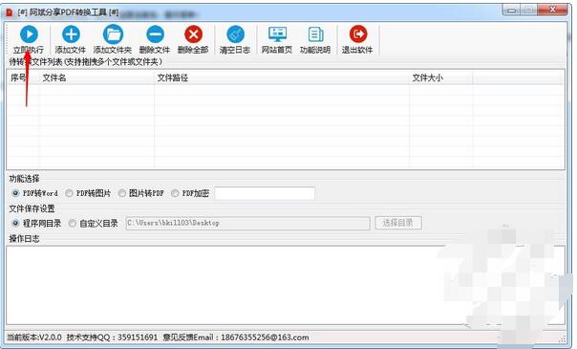Screen dimensions: 577x349
Task: Open 网站首页 monitor icon
Action: click(x=277, y=34)
